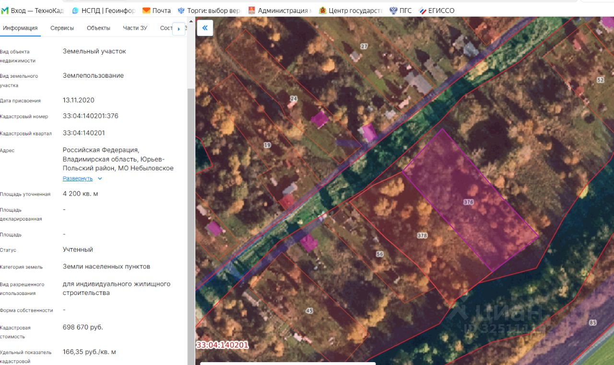Open the Администрация bookmark
The height and width of the screenshot is (365, 614).
coord(280,11)
